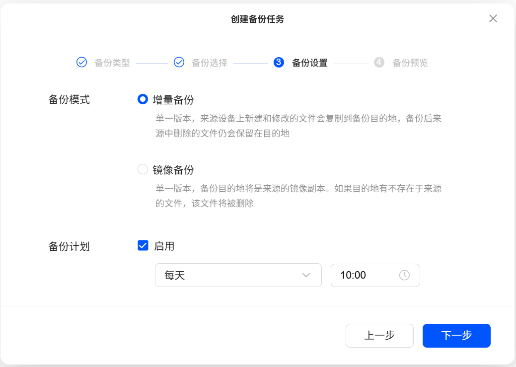Select the 镜像备份 radio button
This screenshot has height=367, width=516.
point(143,170)
